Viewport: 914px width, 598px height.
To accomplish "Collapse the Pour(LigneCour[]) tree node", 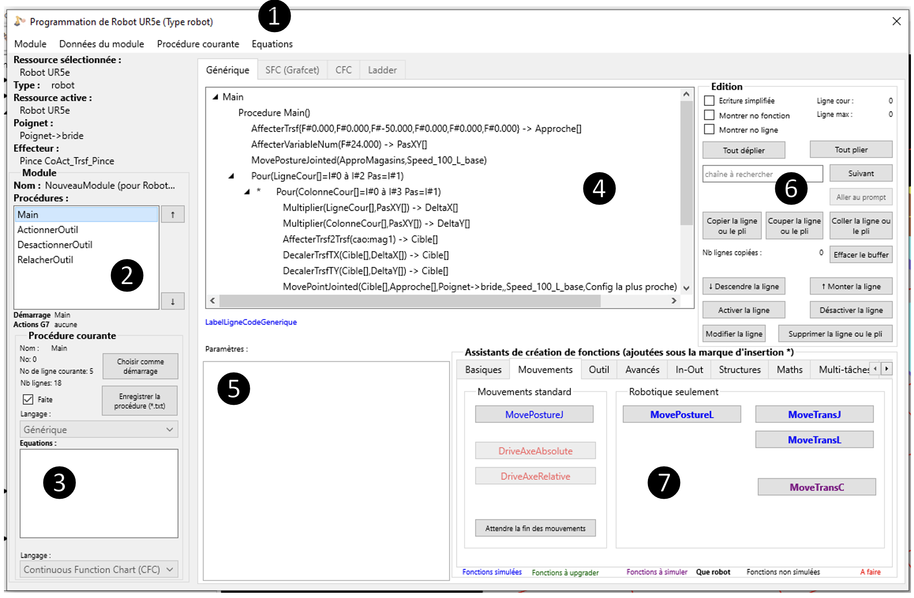I will coord(231,176).
